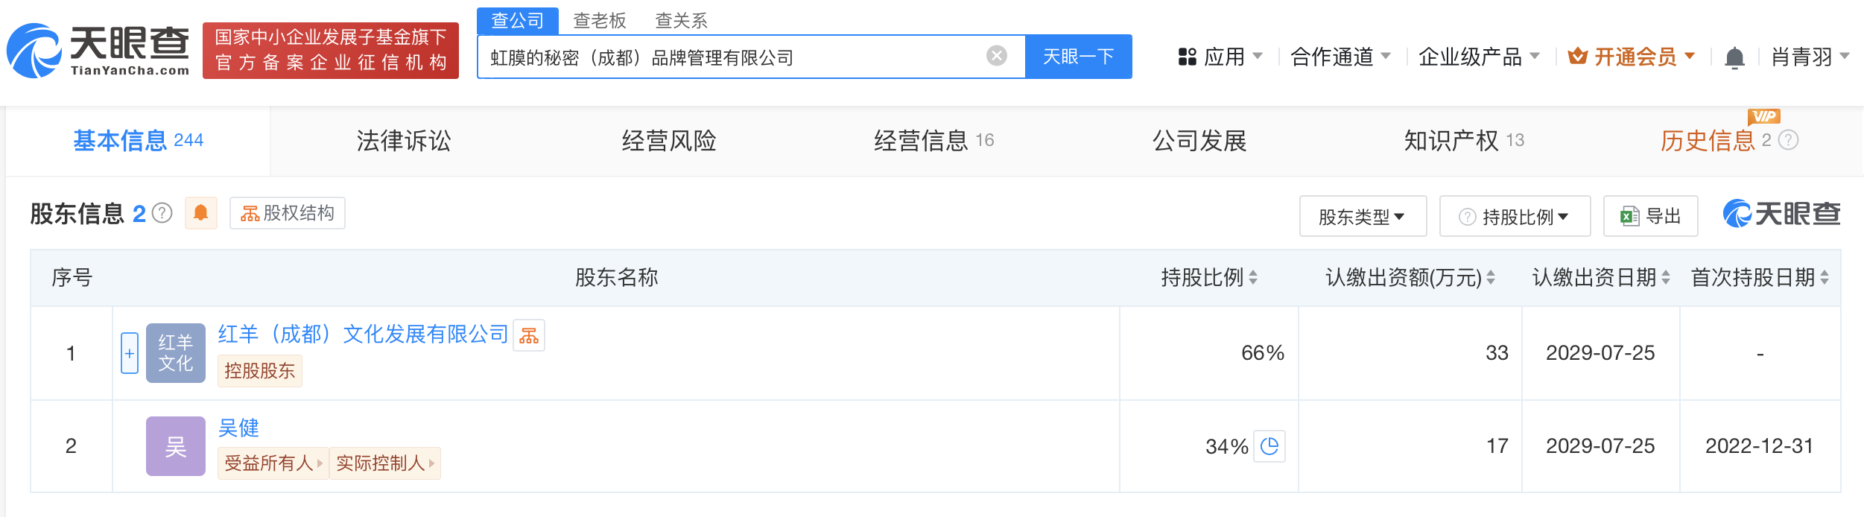Click into the company search field
This screenshot has width=1864, height=517.
730,57
